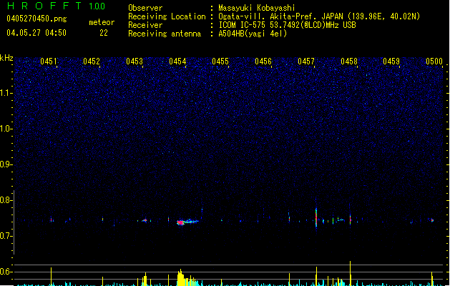Click the 1.1 kHz frequency label
The height and width of the screenshot is (286, 450).
pyautogui.click(x=6, y=93)
